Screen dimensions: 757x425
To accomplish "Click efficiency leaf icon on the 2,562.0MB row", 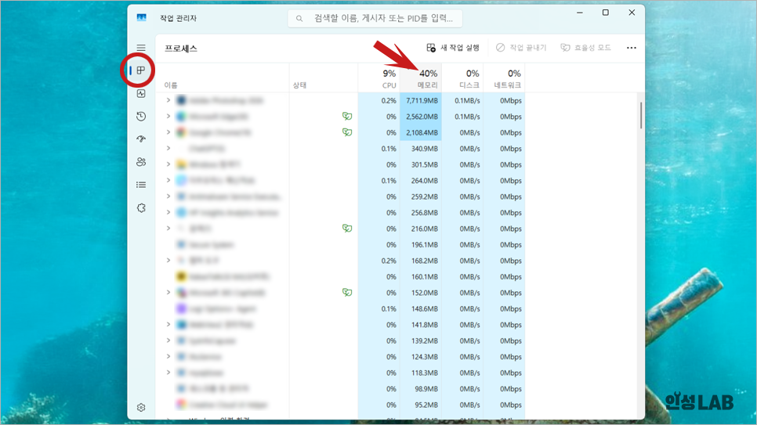I will [347, 117].
